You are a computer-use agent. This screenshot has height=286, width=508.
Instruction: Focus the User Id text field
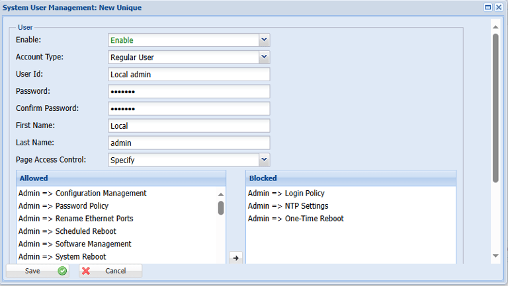189,75
